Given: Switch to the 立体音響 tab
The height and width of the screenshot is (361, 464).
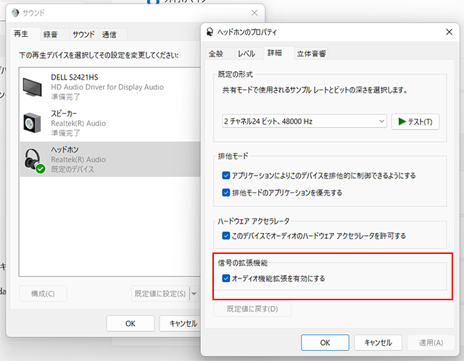Looking at the screenshot, I should pos(311,54).
